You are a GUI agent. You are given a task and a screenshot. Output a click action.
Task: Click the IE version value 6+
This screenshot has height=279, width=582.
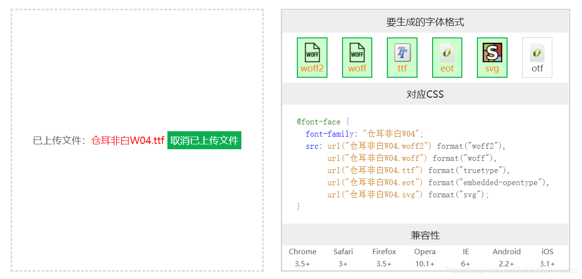click(466, 264)
